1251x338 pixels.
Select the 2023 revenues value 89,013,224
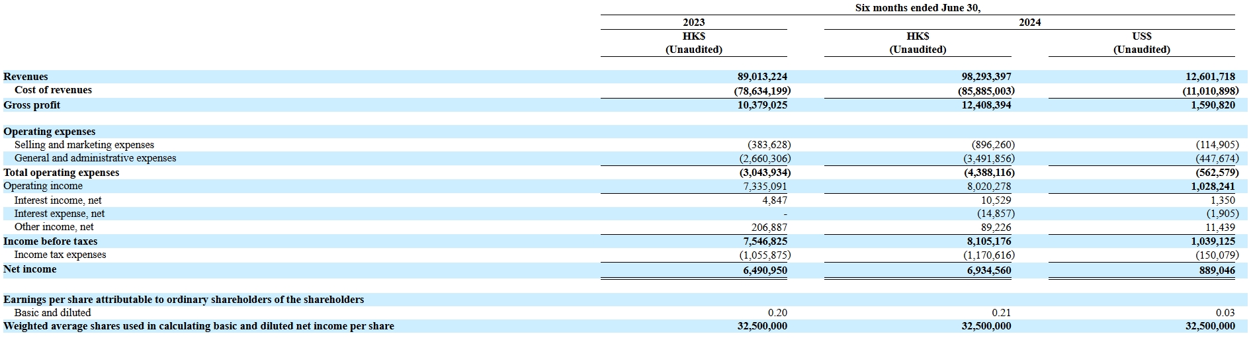762,77
